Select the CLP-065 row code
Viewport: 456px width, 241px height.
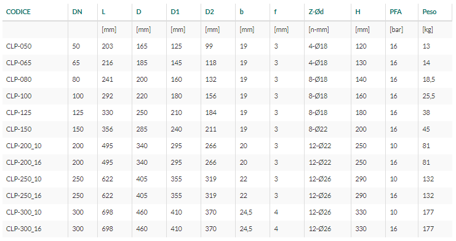19,63
